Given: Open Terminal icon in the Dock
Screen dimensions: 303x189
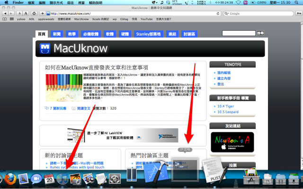Looking at the screenshot, I should 185,170.
